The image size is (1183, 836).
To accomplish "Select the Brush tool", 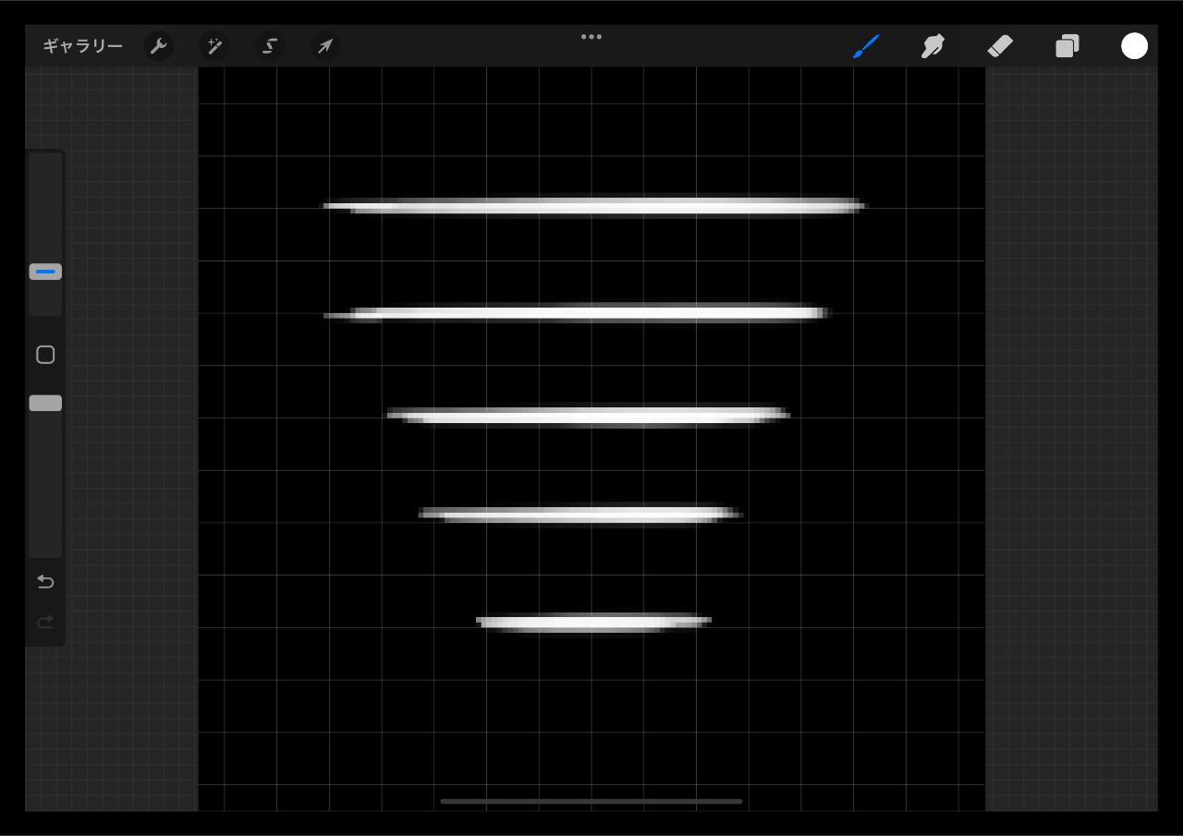I will pos(866,46).
